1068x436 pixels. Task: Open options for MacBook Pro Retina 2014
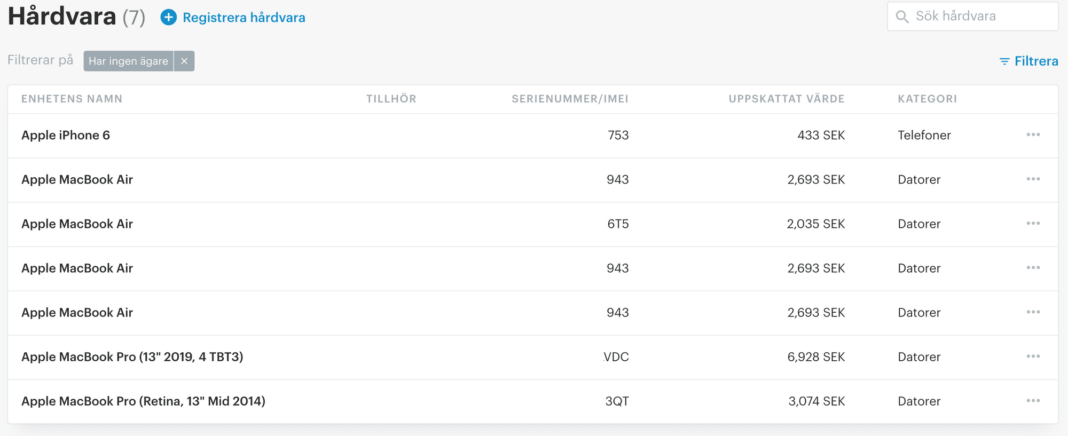pyautogui.click(x=1033, y=400)
